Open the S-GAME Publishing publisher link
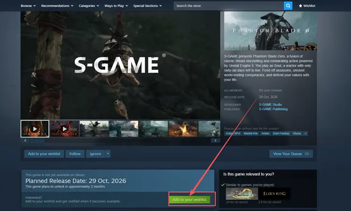The width and height of the screenshot is (351, 211). click(x=273, y=109)
